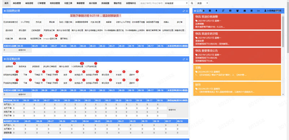This screenshot has height=140, width=289.
Task: Click the announcement panel scrollbar down arrow
Action: [x=283, y=94]
